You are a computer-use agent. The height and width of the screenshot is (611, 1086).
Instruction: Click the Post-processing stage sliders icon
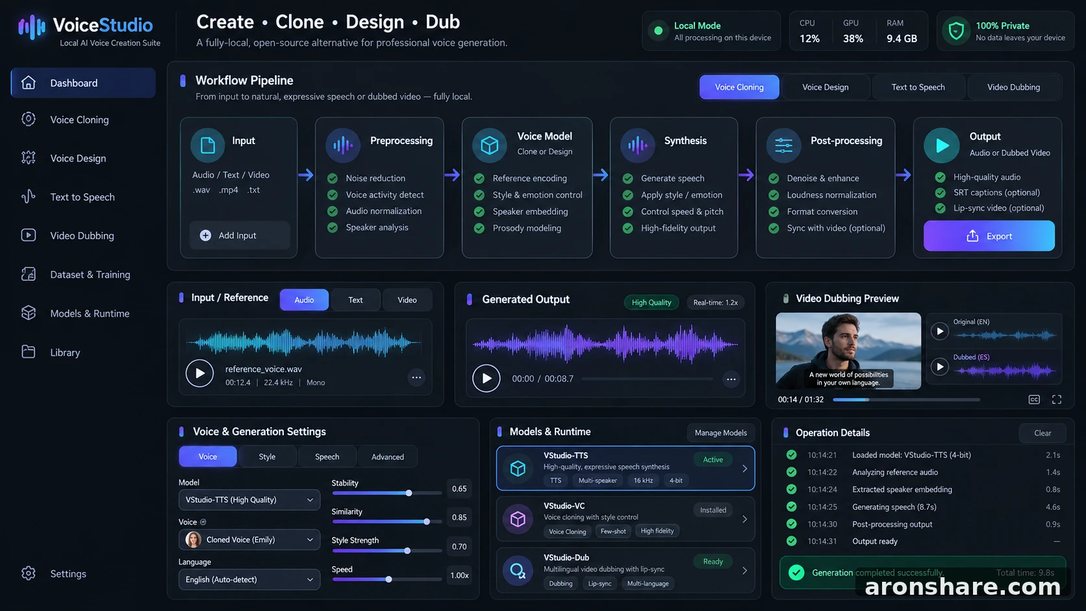[784, 145]
